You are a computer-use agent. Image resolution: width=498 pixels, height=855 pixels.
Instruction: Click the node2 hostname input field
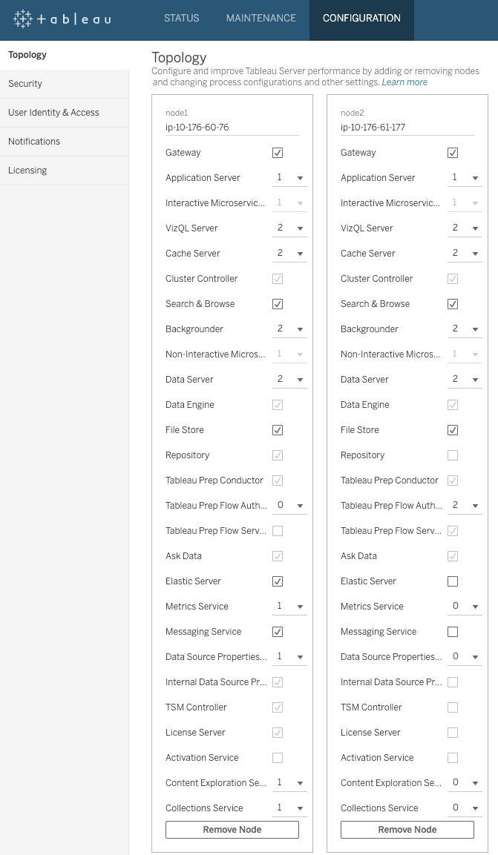407,128
